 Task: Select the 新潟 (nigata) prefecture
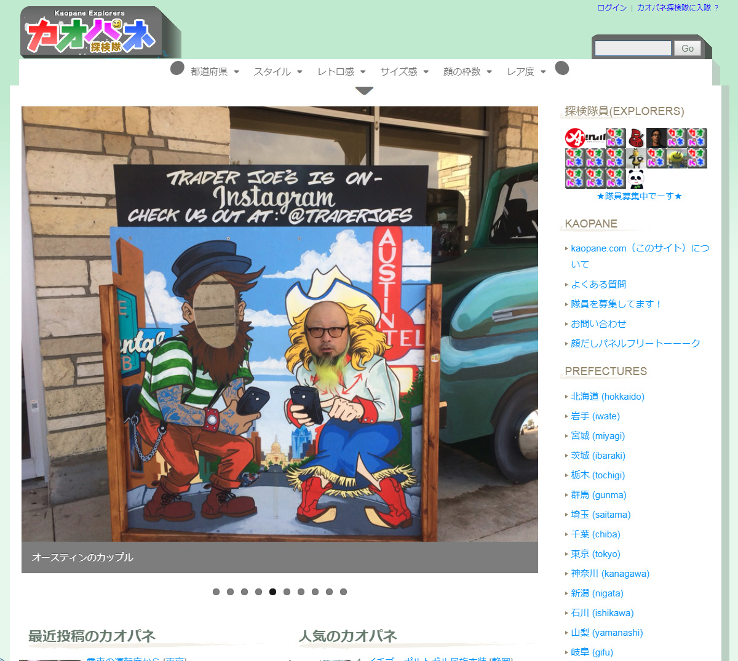point(597,593)
